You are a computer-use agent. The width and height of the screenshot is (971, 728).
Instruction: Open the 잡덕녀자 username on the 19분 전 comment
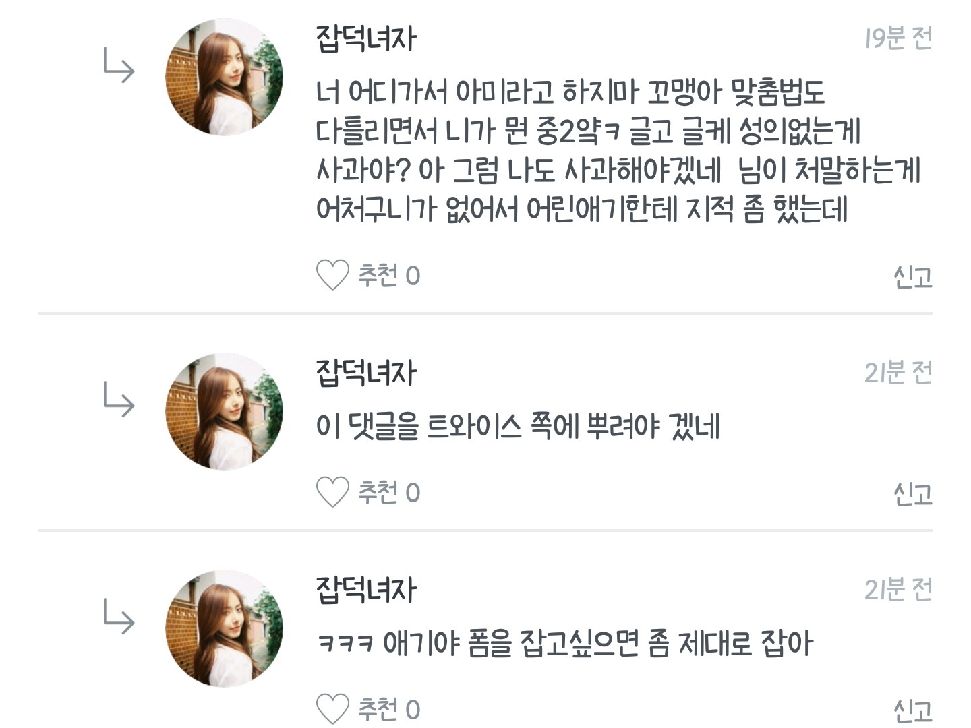[366, 39]
